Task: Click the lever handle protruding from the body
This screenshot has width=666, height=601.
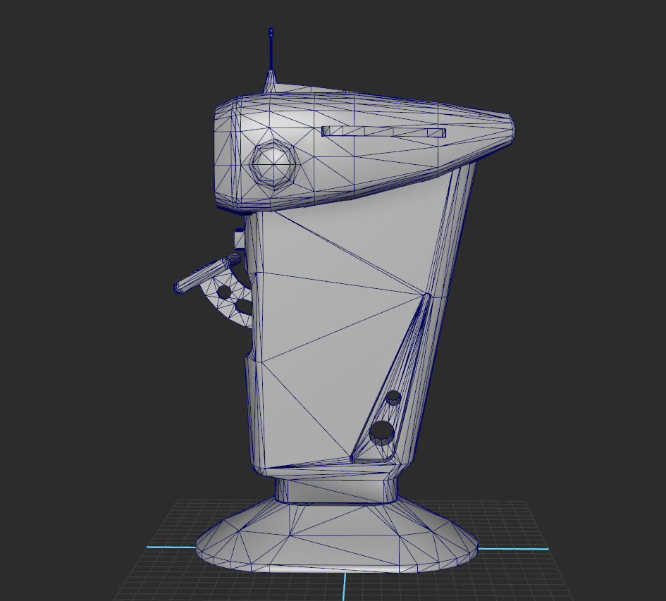Action: point(208,273)
